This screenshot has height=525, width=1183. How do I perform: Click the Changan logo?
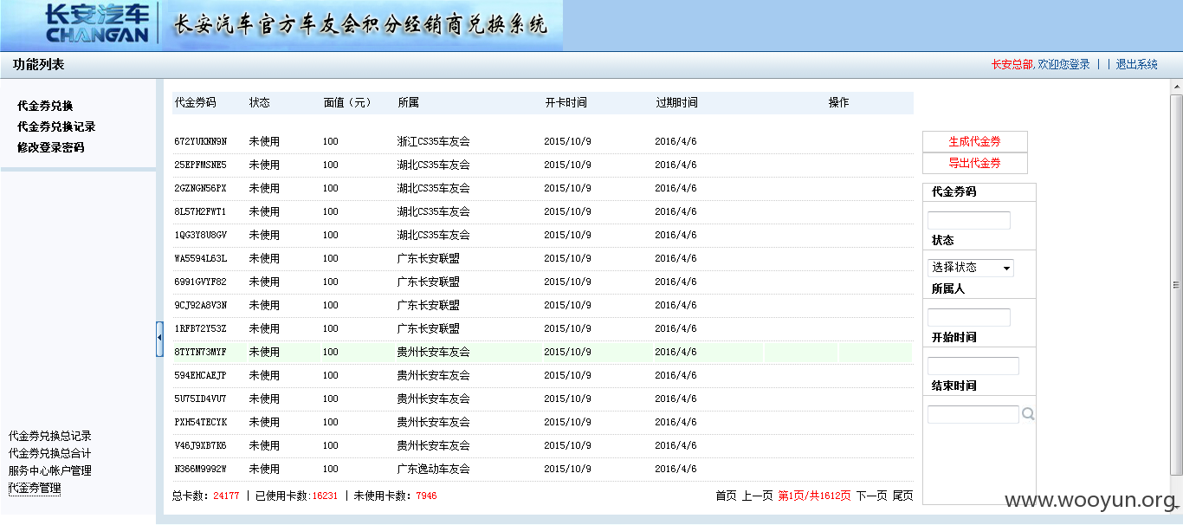coord(97,24)
